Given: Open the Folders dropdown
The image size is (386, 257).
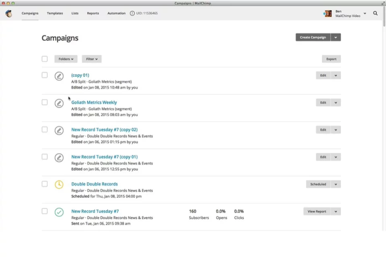Looking at the screenshot, I should [x=66, y=59].
